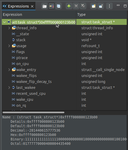Click Collapse All toolbar icon

(58, 6)
